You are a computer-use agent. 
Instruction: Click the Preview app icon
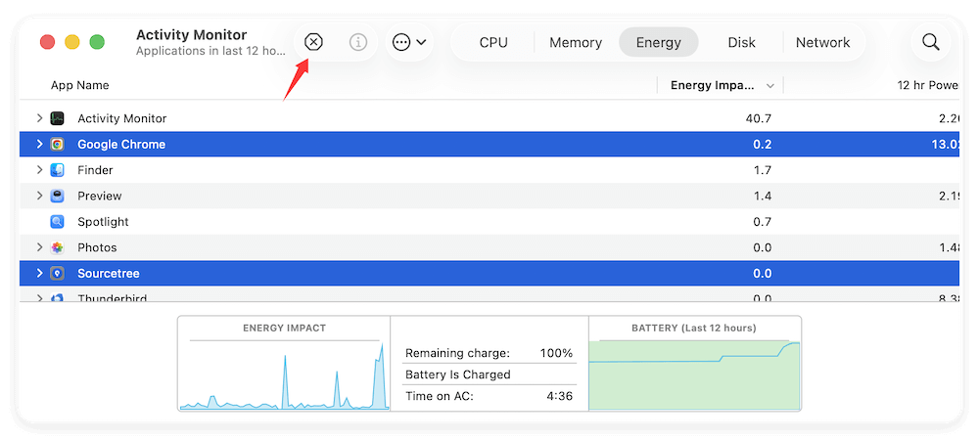click(x=58, y=196)
